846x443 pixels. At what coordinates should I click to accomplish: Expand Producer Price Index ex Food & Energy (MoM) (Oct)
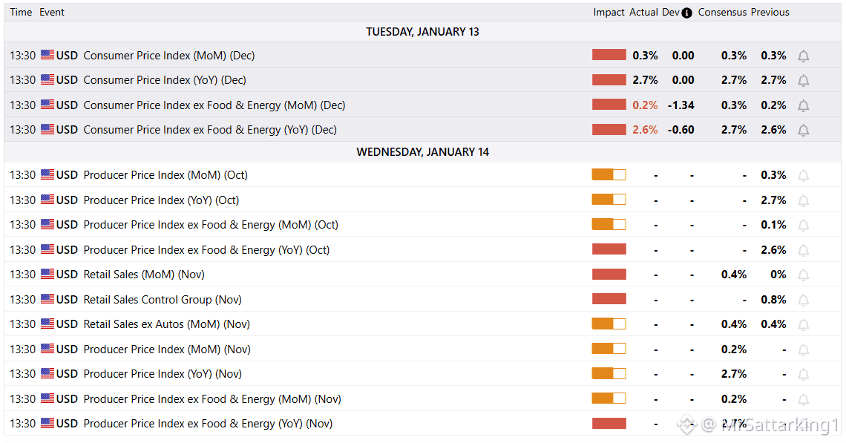point(210,225)
